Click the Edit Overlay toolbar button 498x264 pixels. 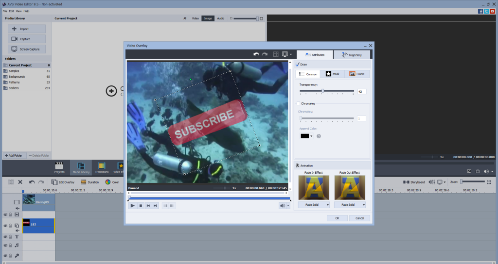click(x=63, y=182)
